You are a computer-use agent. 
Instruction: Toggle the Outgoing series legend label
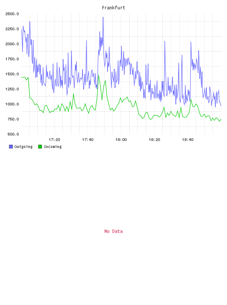(23, 147)
